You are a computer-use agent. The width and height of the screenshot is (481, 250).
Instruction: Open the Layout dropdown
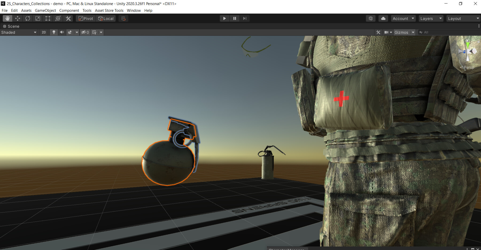pyautogui.click(x=463, y=18)
